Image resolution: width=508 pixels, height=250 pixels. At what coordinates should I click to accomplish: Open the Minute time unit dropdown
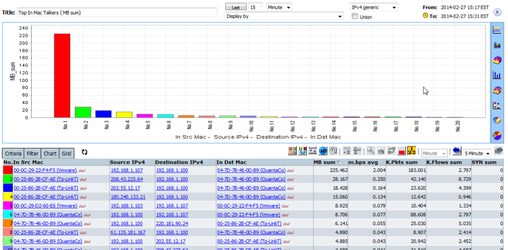pos(279,7)
